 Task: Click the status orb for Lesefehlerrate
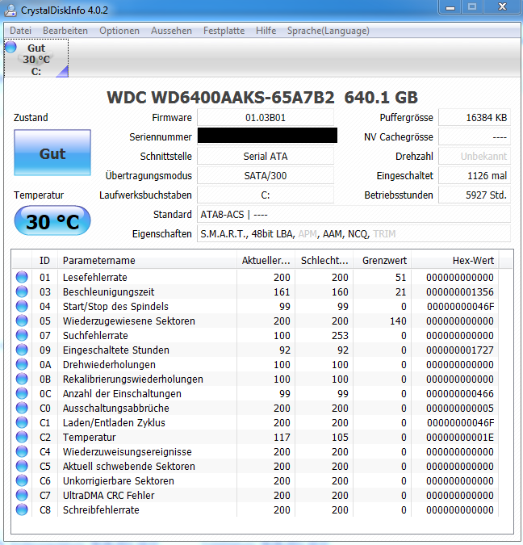pos(22,277)
